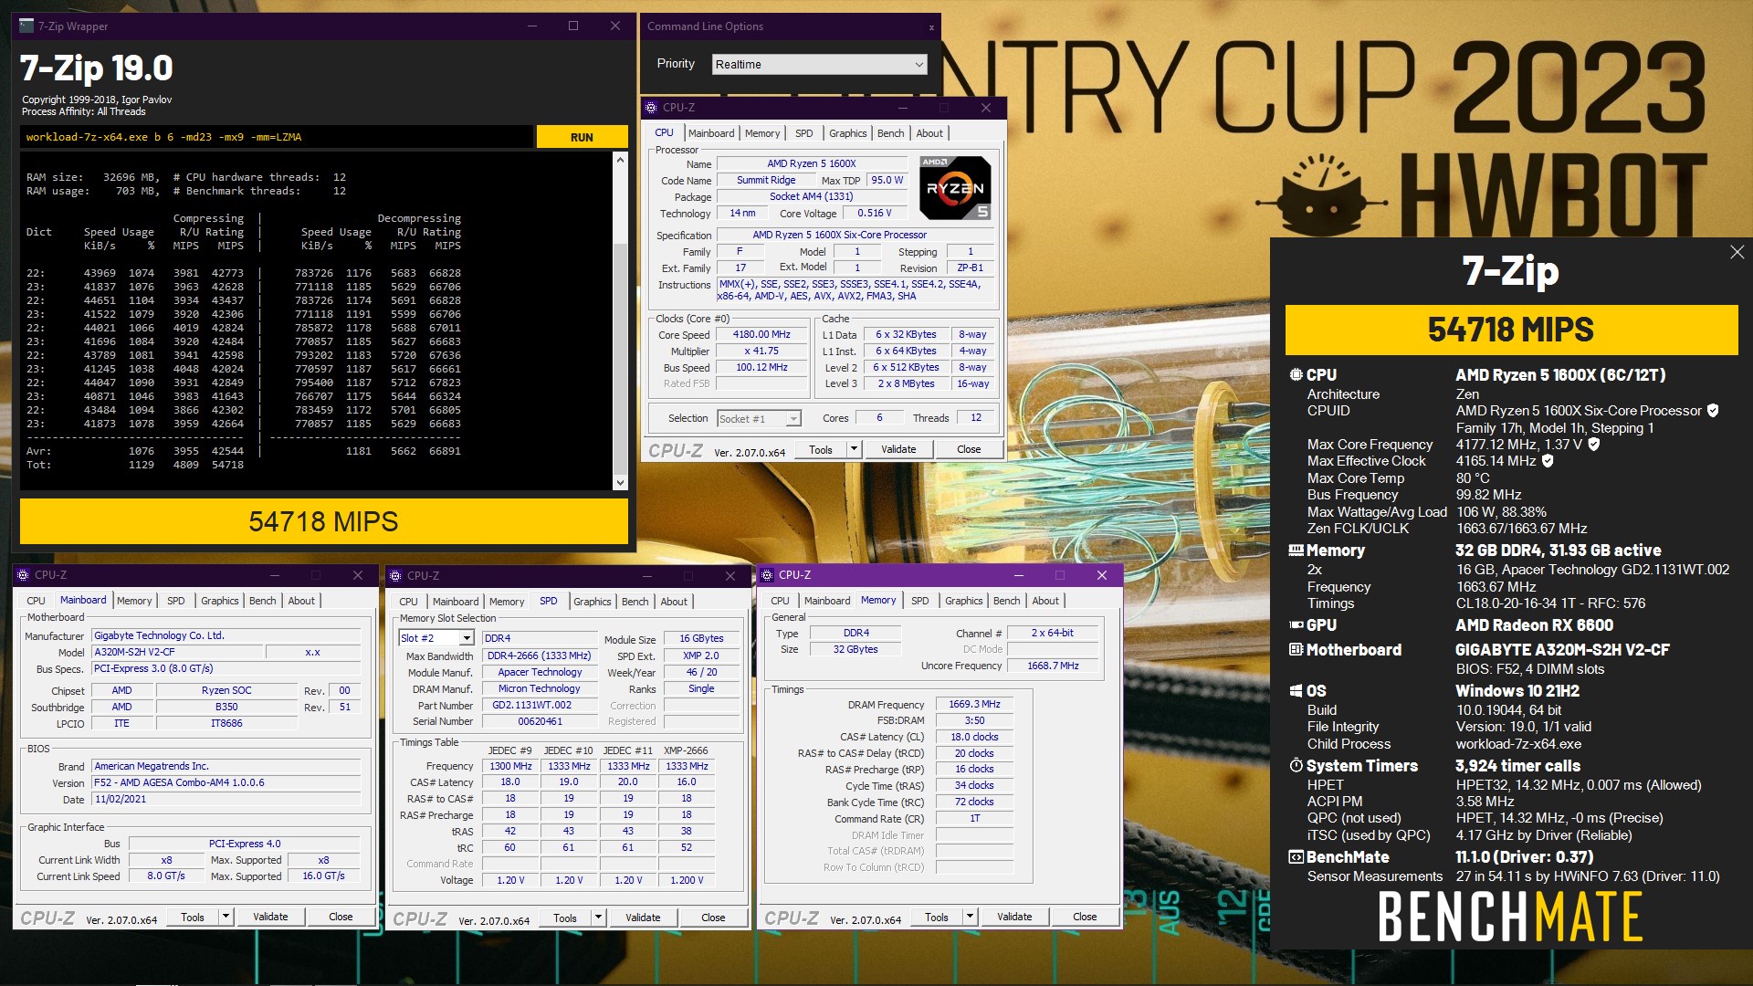The image size is (1753, 986).
Task: Click the BenchMate section icon
Action: pyautogui.click(x=1296, y=856)
